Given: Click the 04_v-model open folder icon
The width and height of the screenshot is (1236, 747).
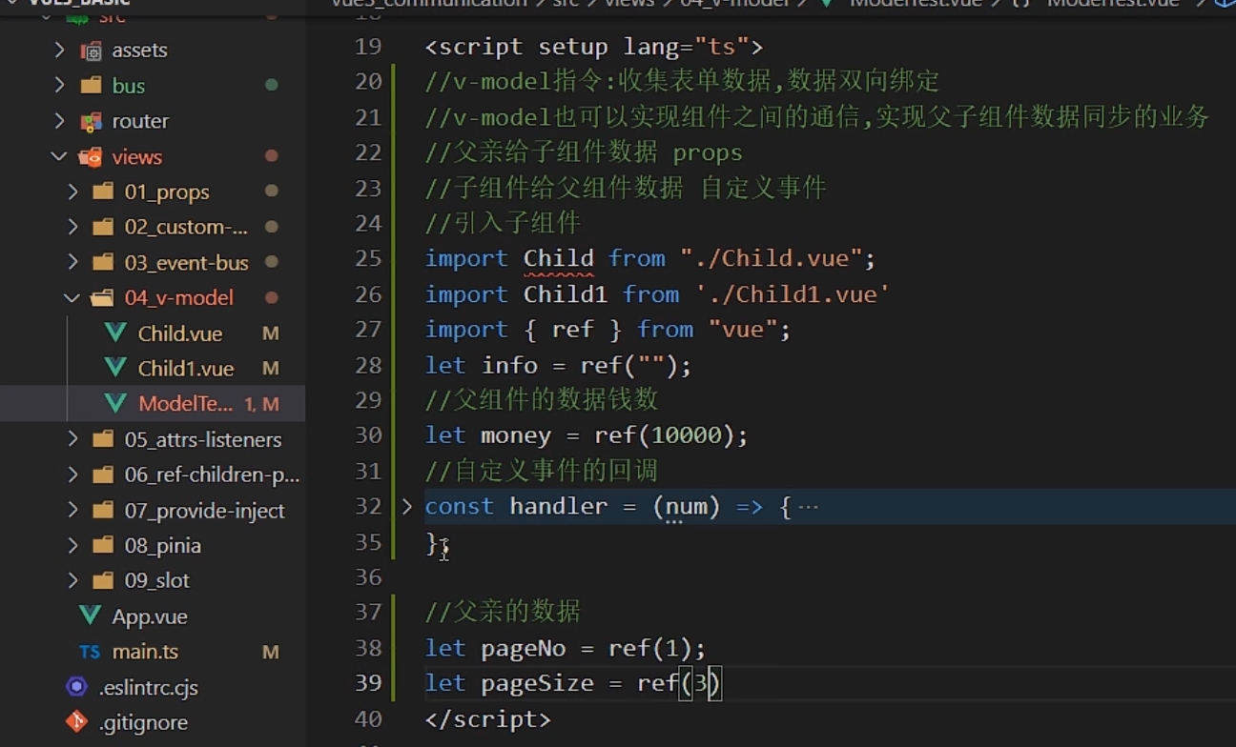Looking at the screenshot, I should tap(104, 298).
